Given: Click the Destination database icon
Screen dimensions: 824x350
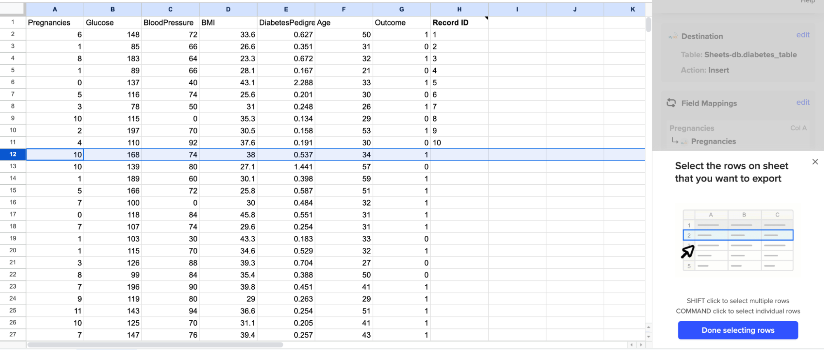Looking at the screenshot, I should point(673,36).
